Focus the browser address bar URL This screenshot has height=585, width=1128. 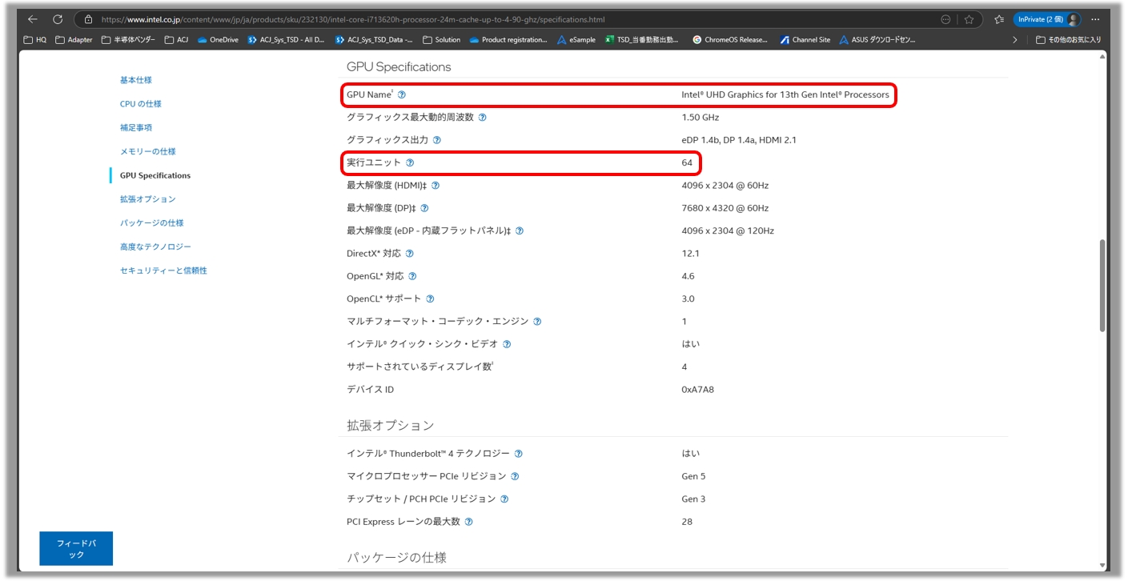pos(353,19)
